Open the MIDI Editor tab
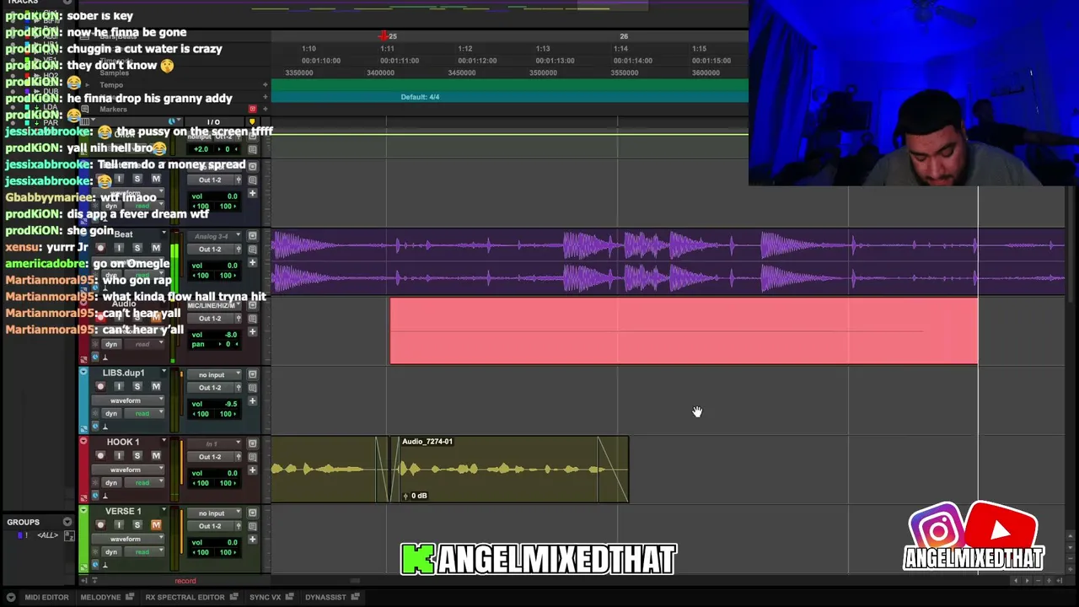The height and width of the screenshot is (607, 1079). point(46,597)
